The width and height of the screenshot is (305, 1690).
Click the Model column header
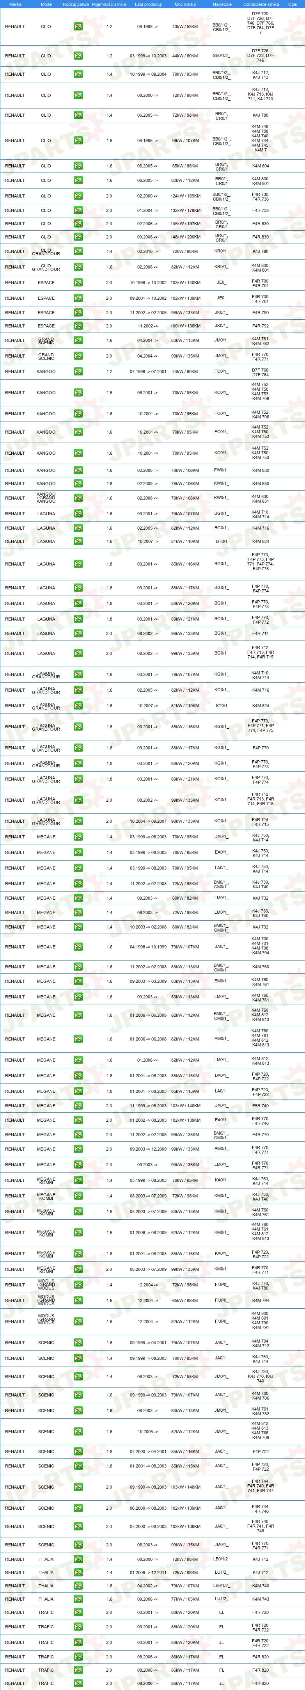click(46, 4)
